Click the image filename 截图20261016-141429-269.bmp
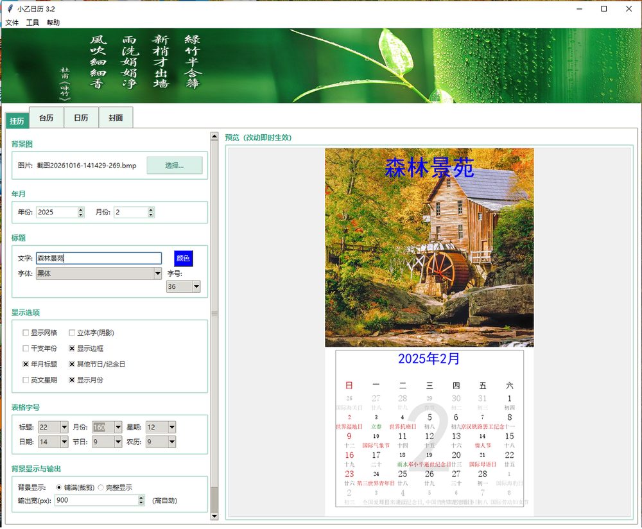 click(x=87, y=166)
